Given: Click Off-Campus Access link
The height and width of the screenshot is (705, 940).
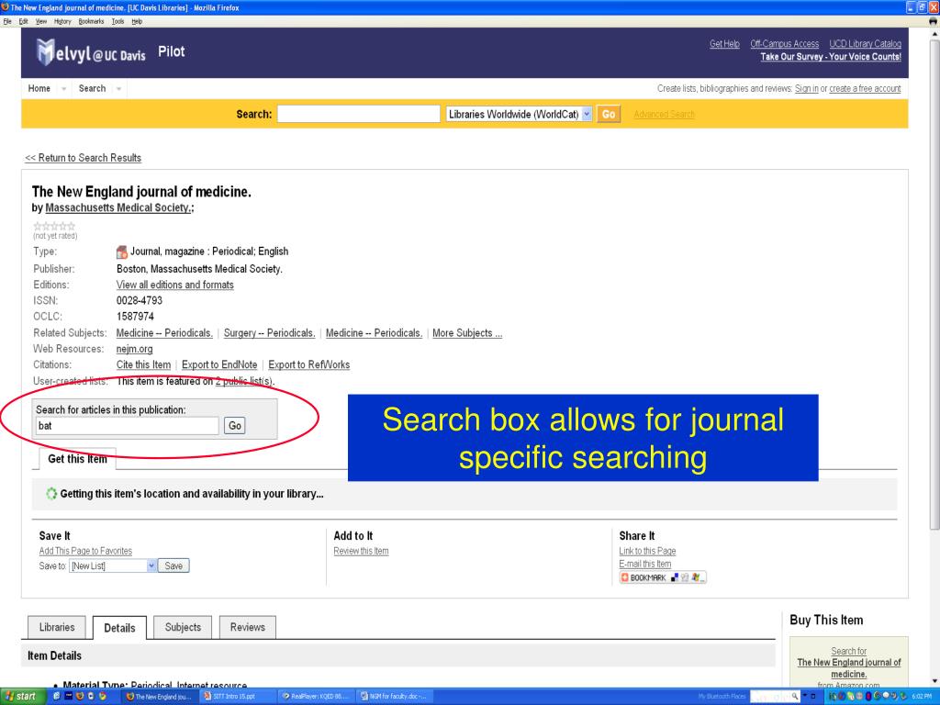Looking at the screenshot, I should click(784, 44).
